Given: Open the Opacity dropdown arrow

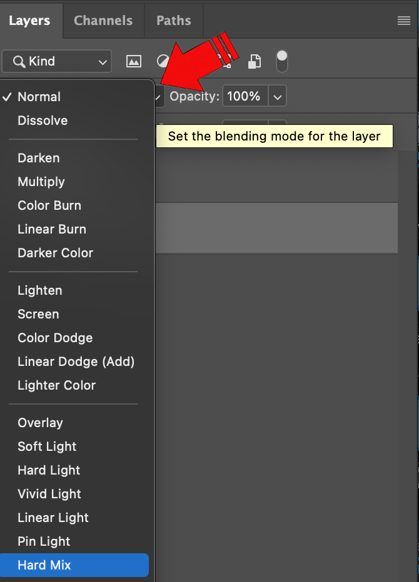Looking at the screenshot, I should 277,96.
